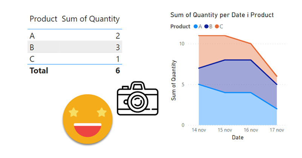The height and width of the screenshot is (158, 302).
Task: Sort table by Product column header
Action: (43, 19)
